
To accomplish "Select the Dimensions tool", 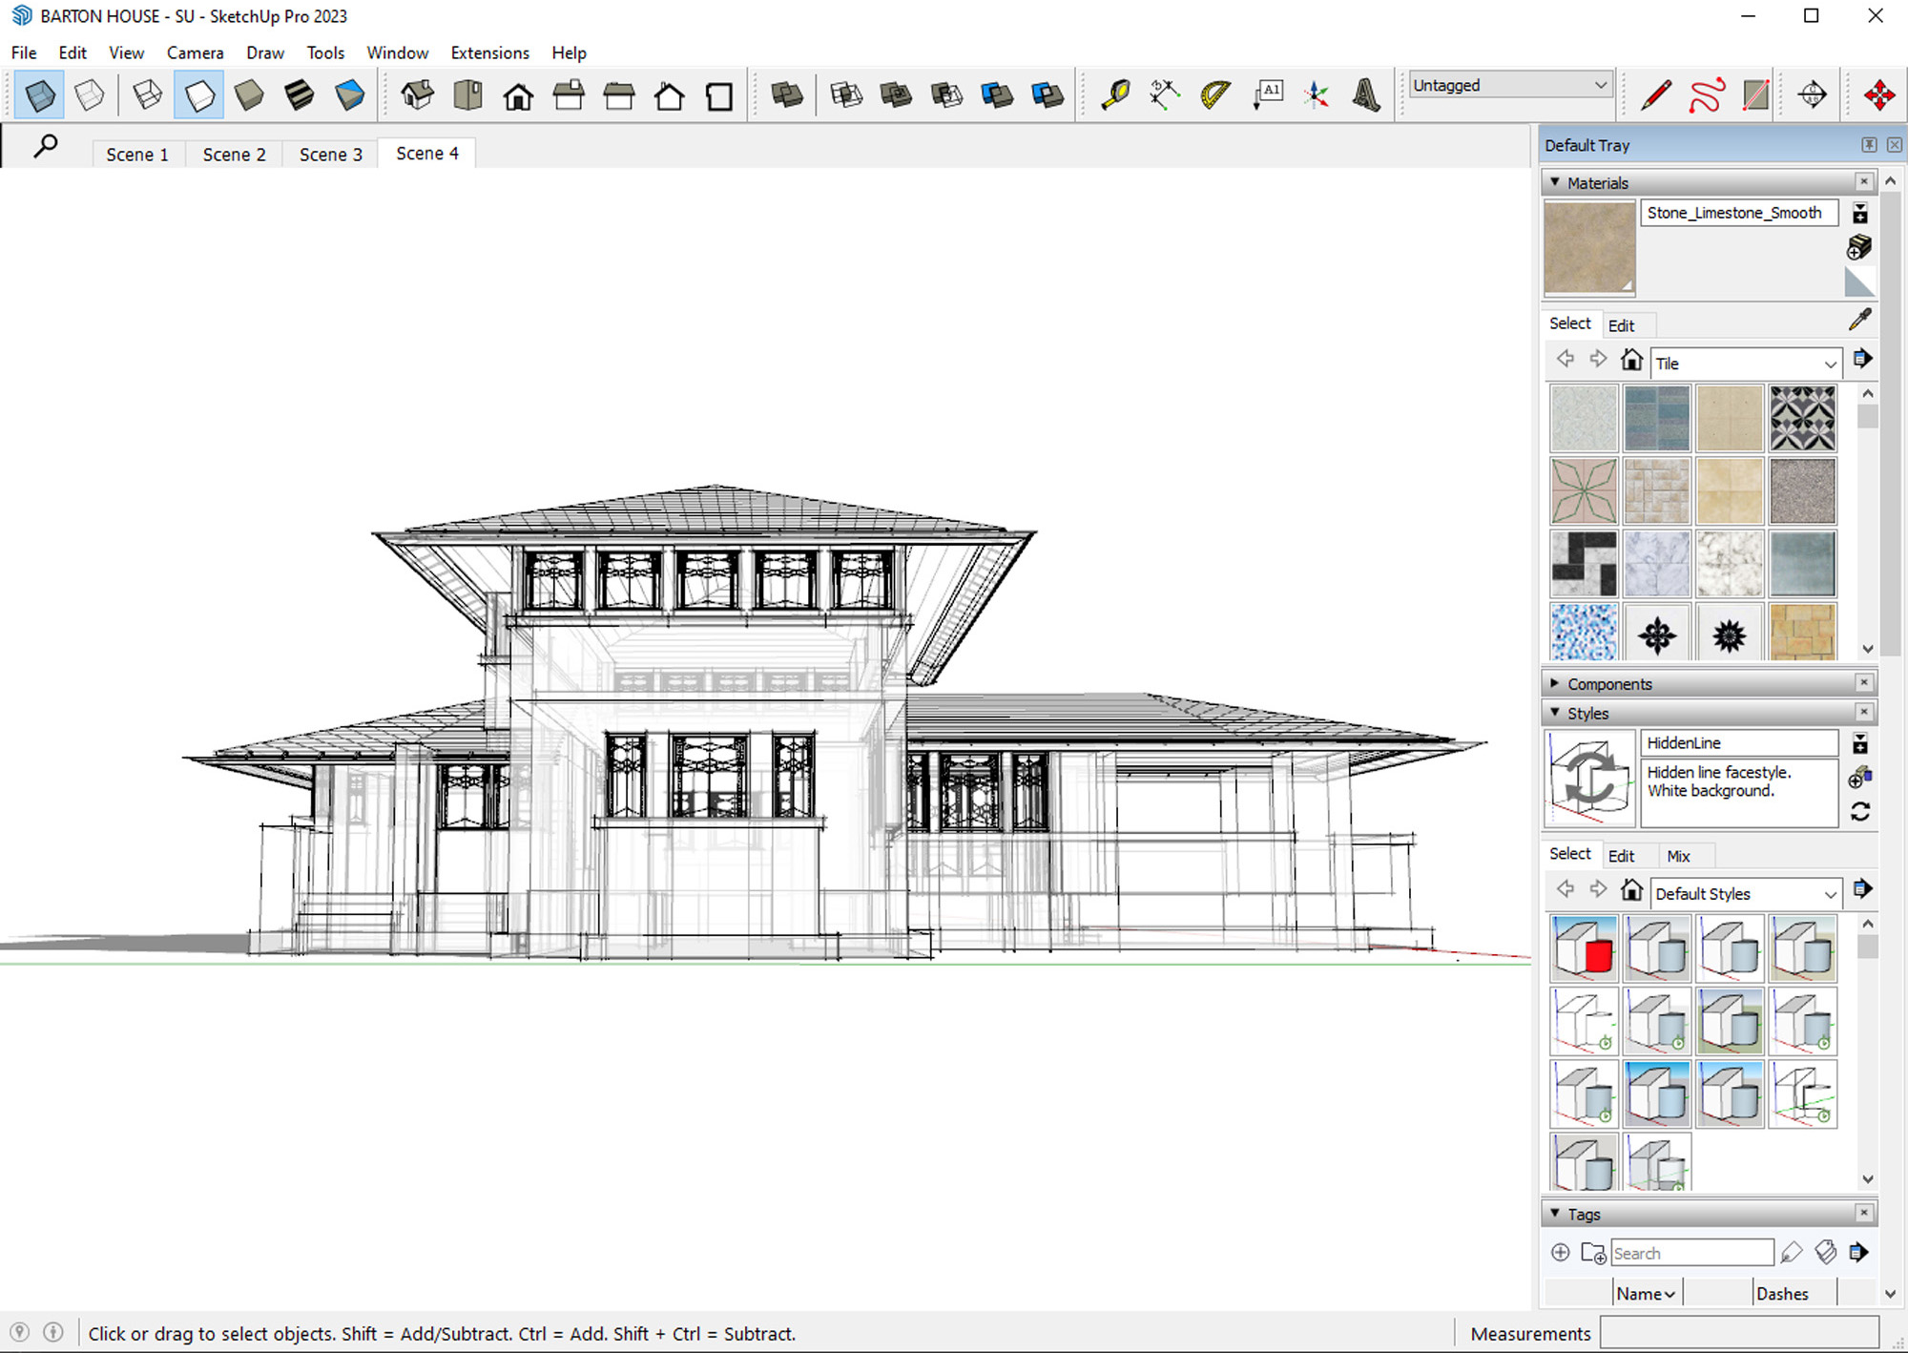I will 1165,94.
